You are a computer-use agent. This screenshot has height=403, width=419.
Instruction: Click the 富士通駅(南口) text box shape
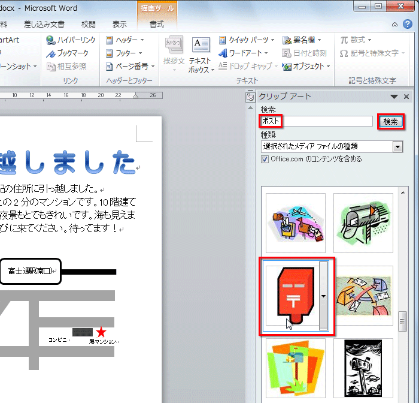31,272
